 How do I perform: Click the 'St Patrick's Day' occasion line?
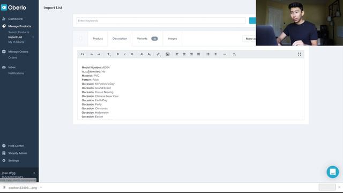[98, 84]
